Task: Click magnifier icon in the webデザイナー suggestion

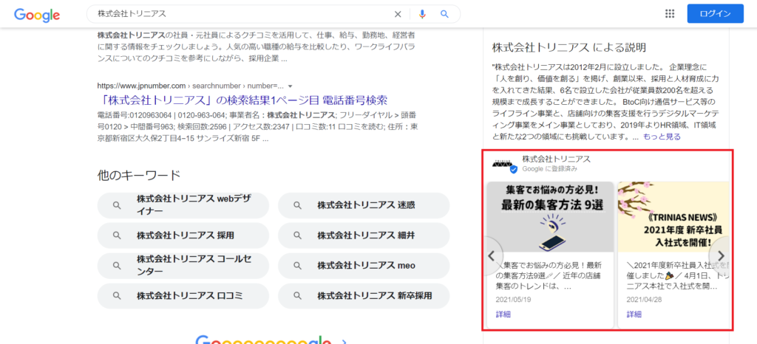Action: point(116,205)
